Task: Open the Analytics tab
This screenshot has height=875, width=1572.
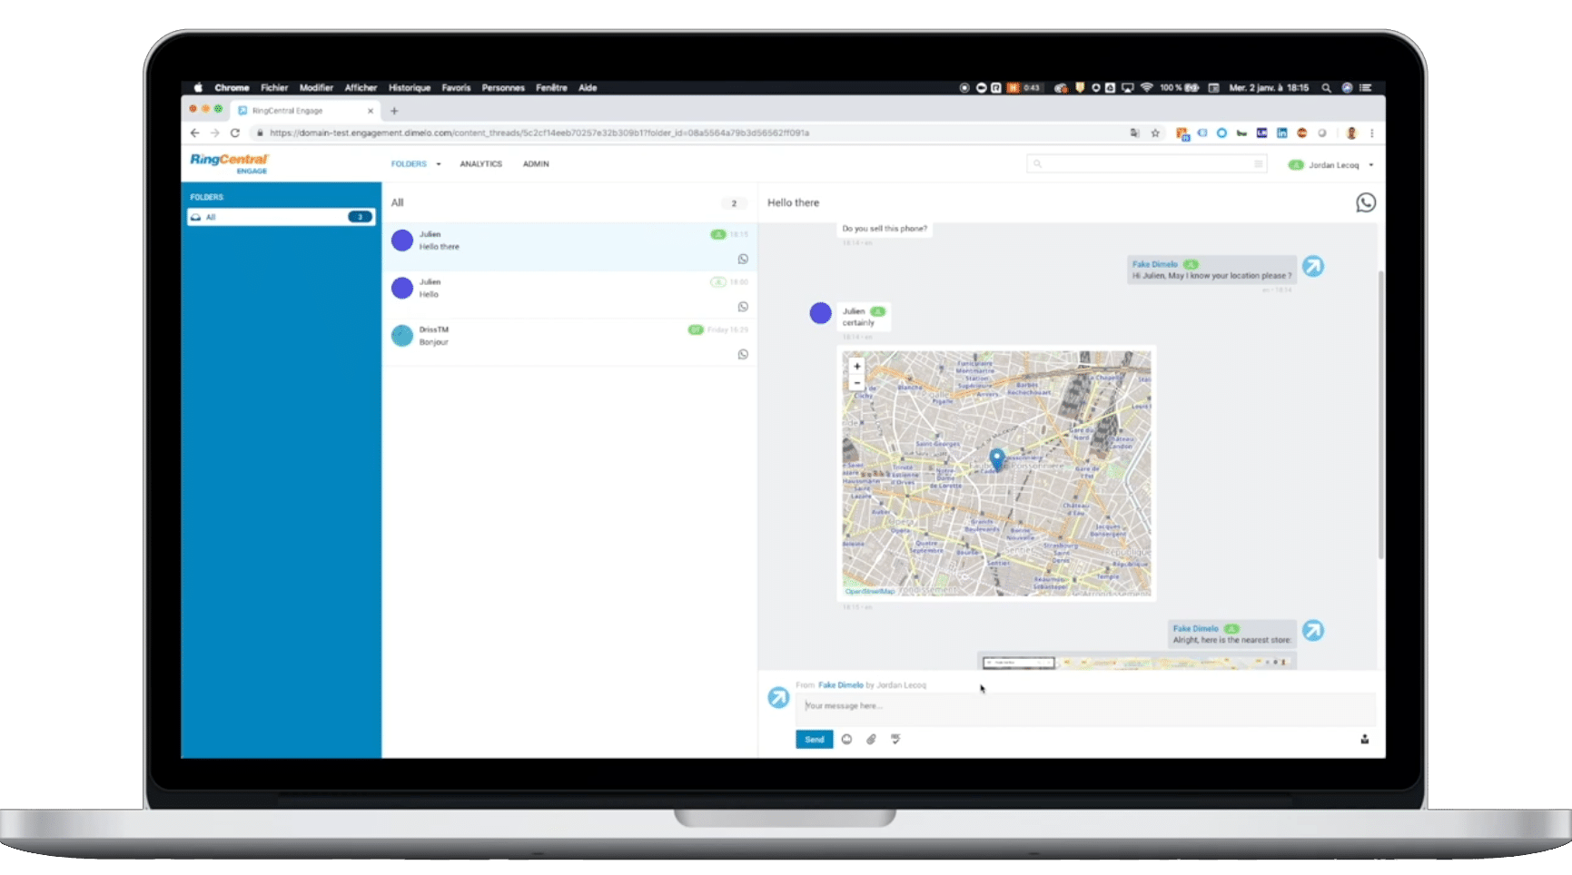Action: [480, 164]
